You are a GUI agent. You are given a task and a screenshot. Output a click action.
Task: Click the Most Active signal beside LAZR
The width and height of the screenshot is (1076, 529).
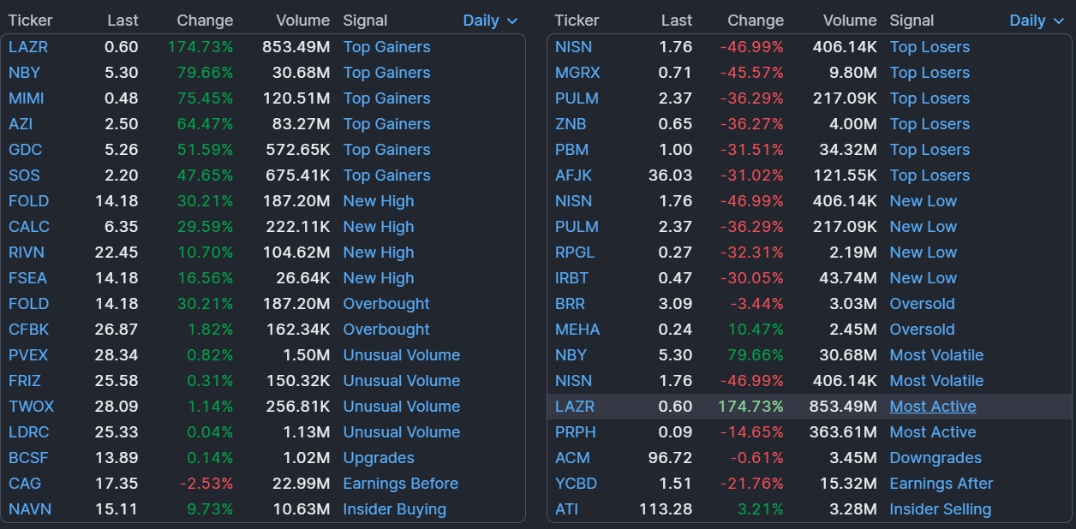(932, 407)
